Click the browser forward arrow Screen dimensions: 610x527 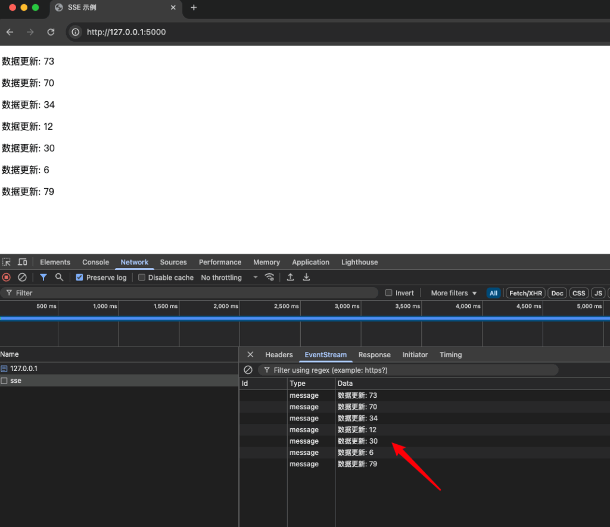click(30, 32)
